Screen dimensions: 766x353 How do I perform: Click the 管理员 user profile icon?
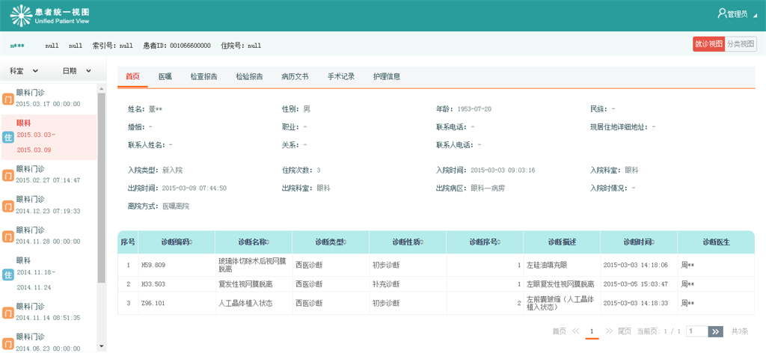point(722,13)
